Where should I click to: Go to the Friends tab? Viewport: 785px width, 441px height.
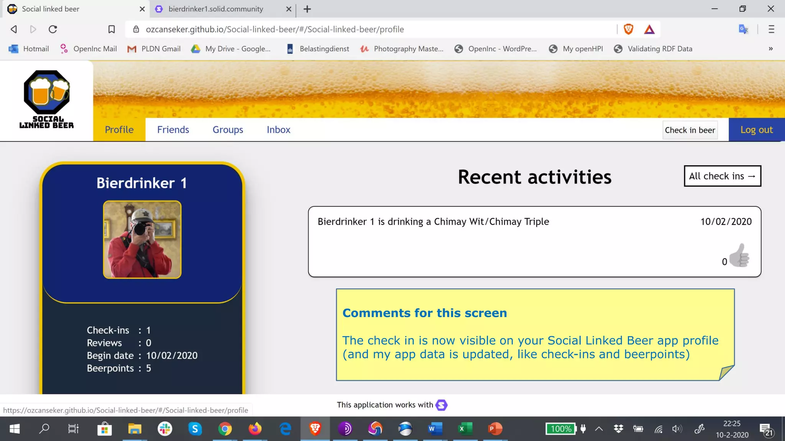click(x=173, y=129)
